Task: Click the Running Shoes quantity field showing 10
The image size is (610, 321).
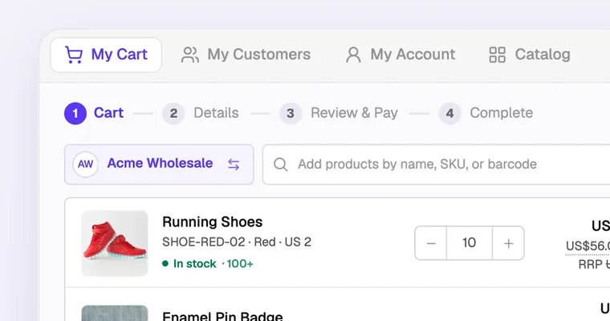Action: (470, 243)
